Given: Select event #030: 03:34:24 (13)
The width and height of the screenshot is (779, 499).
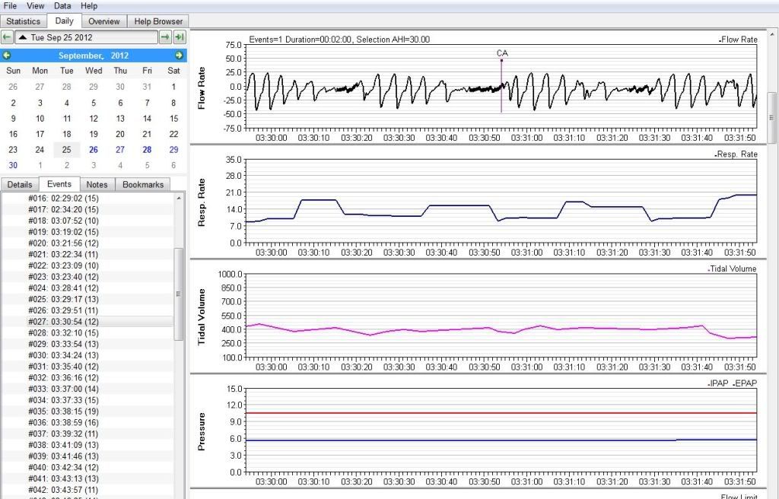Looking at the screenshot, I should point(64,355).
